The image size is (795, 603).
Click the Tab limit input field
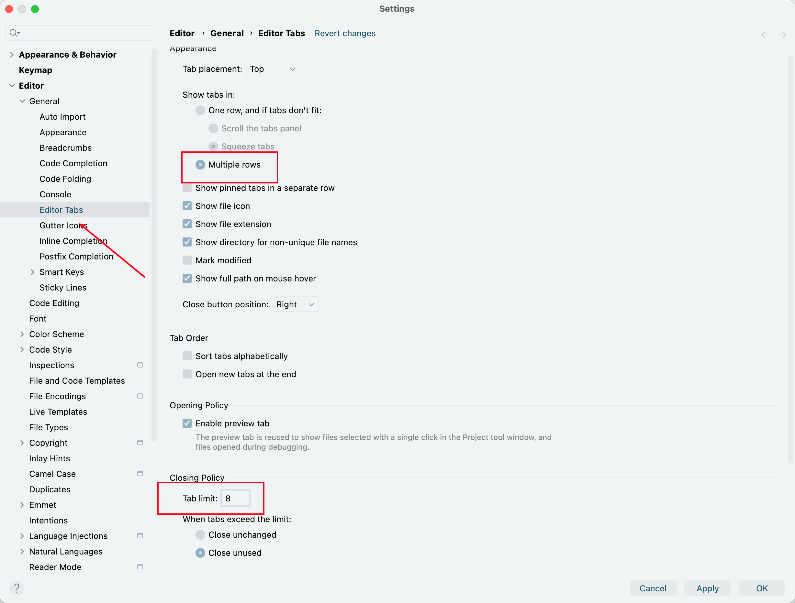[235, 498]
